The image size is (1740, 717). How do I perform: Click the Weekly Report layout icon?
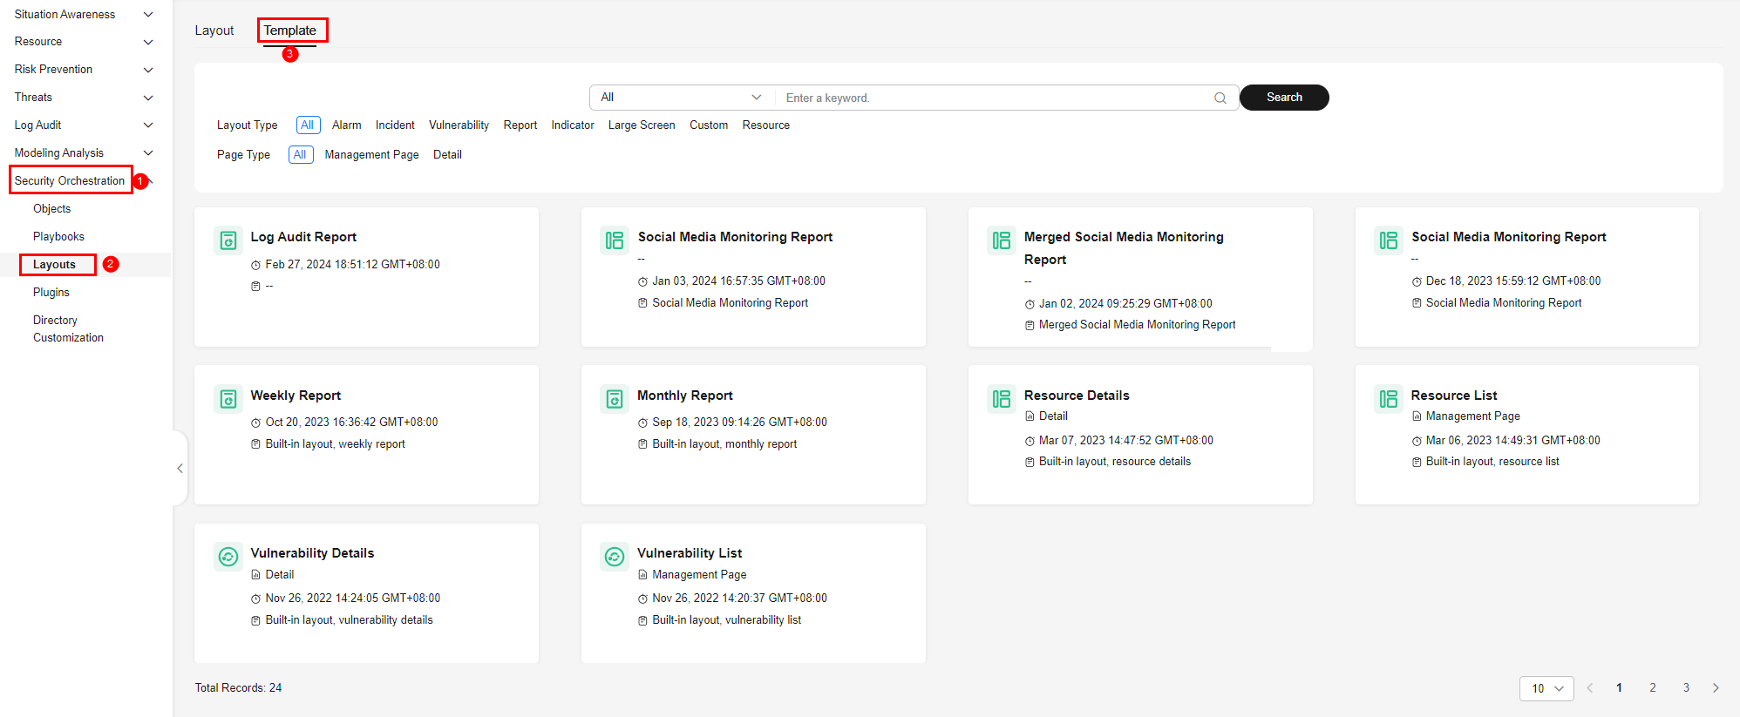pyautogui.click(x=228, y=399)
